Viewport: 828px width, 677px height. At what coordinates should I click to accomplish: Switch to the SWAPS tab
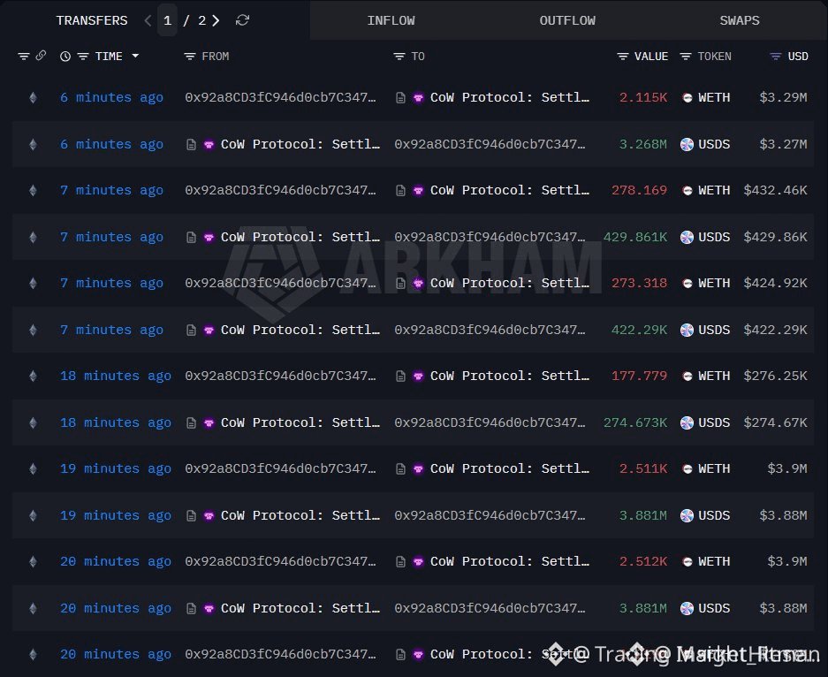point(740,20)
